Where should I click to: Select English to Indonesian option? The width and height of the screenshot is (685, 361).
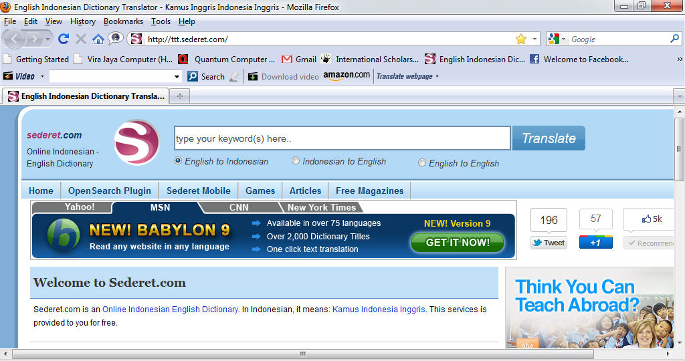click(178, 160)
